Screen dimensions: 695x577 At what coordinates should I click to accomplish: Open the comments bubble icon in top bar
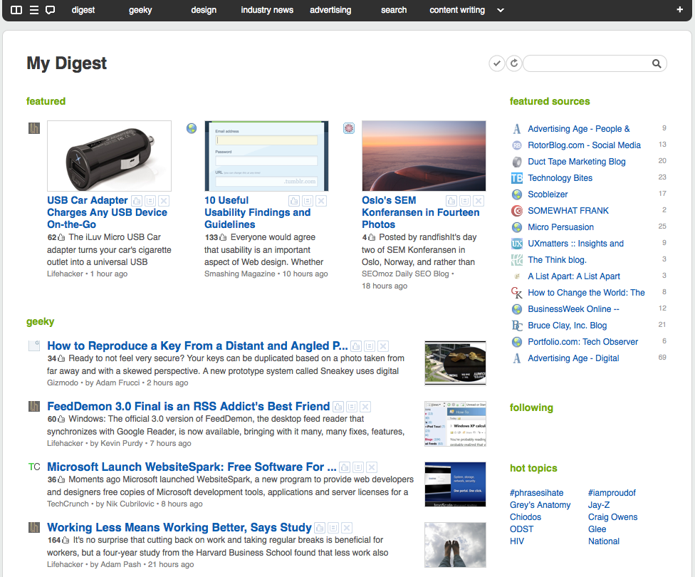[51, 10]
